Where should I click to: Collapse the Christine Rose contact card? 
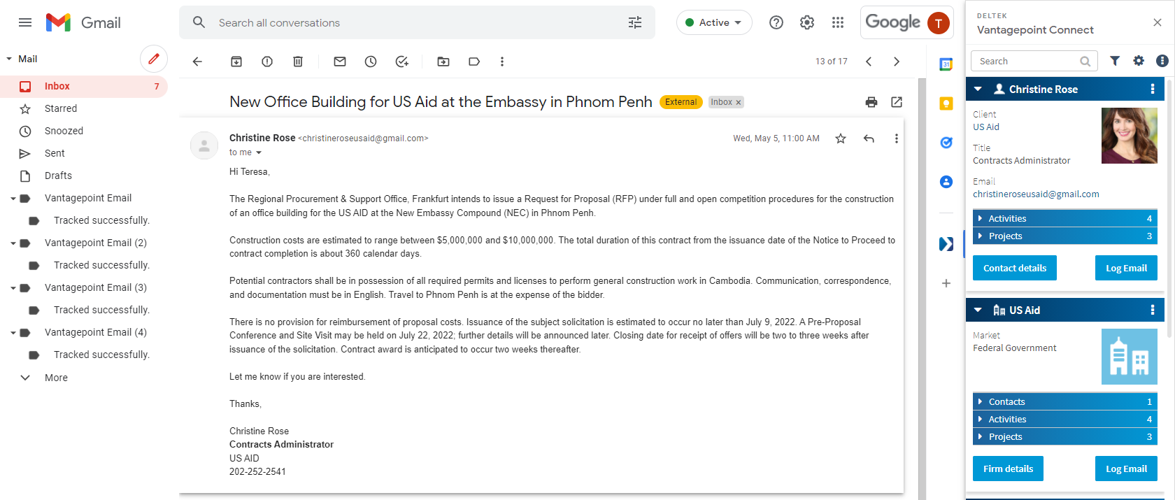978,89
